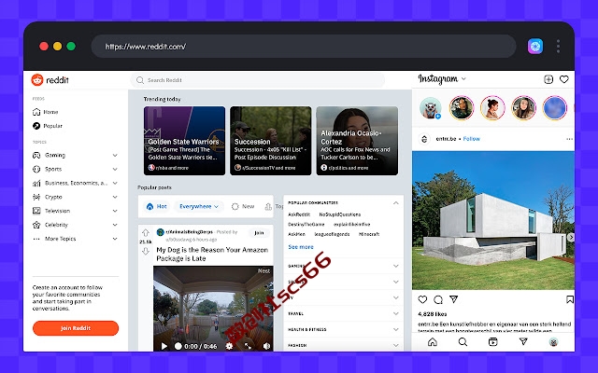Downvote the My Dog post

pos(146,251)
